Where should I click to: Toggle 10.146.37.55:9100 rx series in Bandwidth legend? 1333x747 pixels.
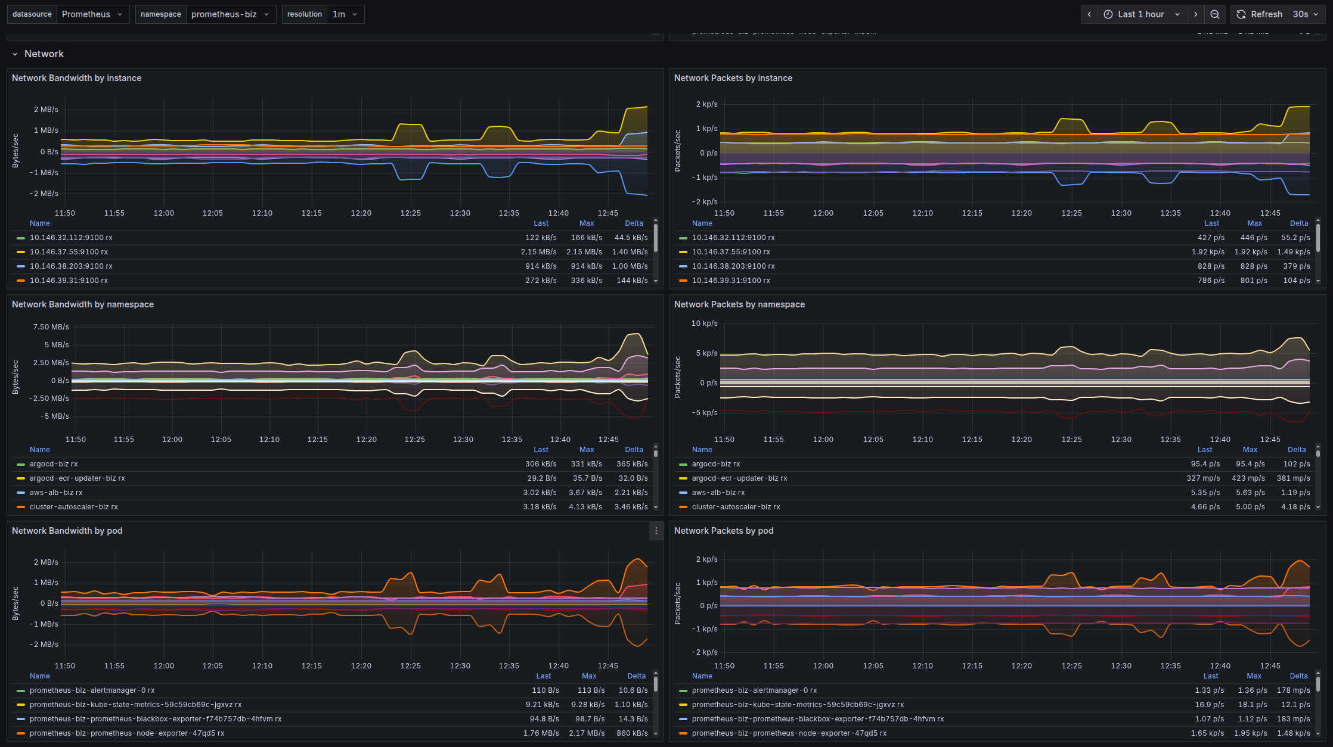click(69, 252)
